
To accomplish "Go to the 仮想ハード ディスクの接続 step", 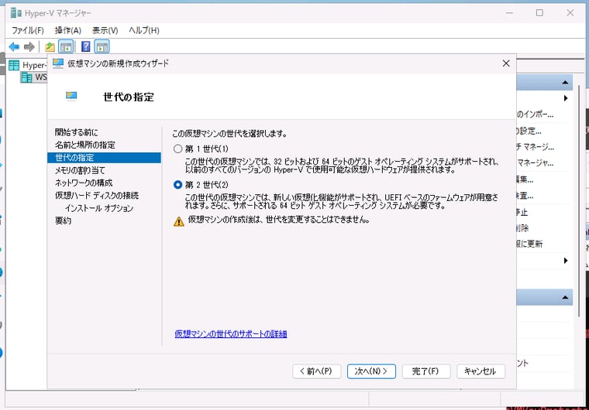I will [x=97, y=196].
